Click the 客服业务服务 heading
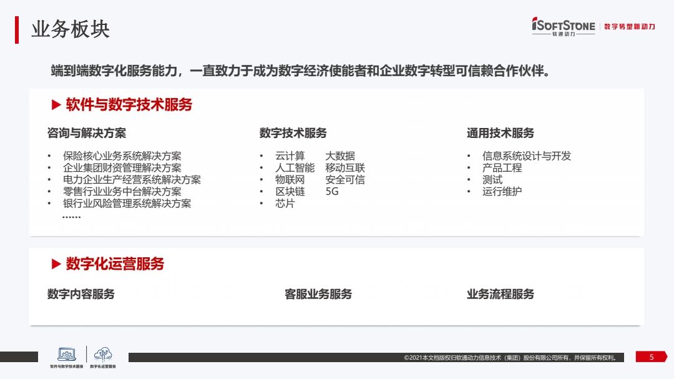 click(318, 294)
